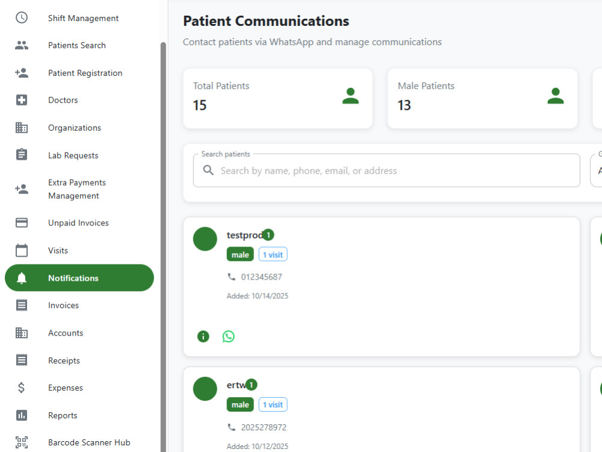Select the Lab Requests clipboard icon
This screenshot has height=452, width=602.
(x=22, y=155)
